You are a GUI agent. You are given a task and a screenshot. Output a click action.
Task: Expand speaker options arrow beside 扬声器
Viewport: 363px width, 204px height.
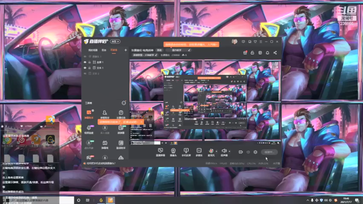point(230,151)
